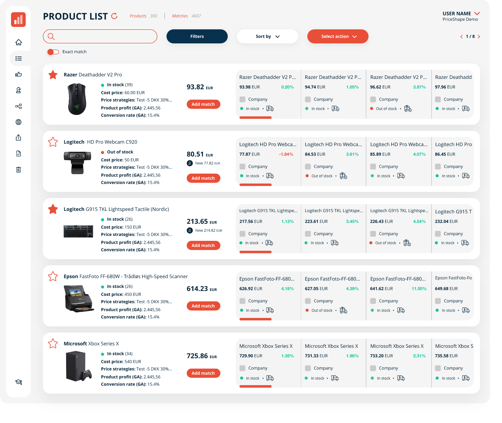Add match for Razer Deathadder V2 Pro
This screenshot has width=502, height=423.
pyautogui.click(x=204, y=104)
